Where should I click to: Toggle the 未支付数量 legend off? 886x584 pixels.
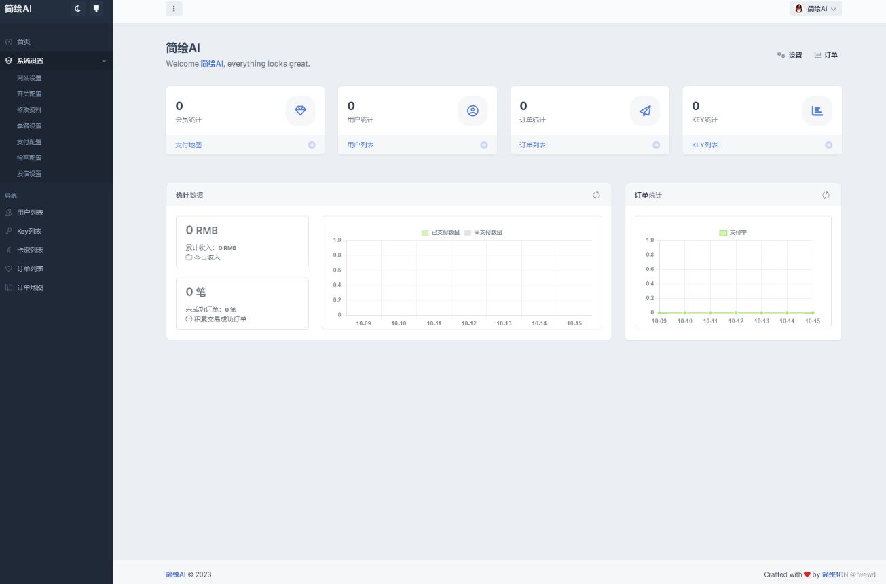point(485,232)
